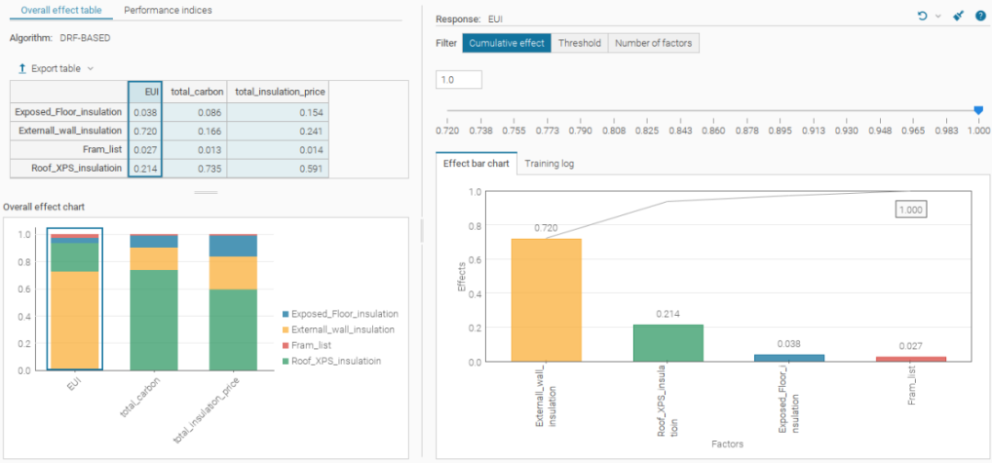Select the Cumulative effect filter option

pos(507,43)
